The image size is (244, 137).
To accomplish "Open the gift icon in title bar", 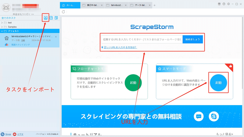I will coord(219,4).
